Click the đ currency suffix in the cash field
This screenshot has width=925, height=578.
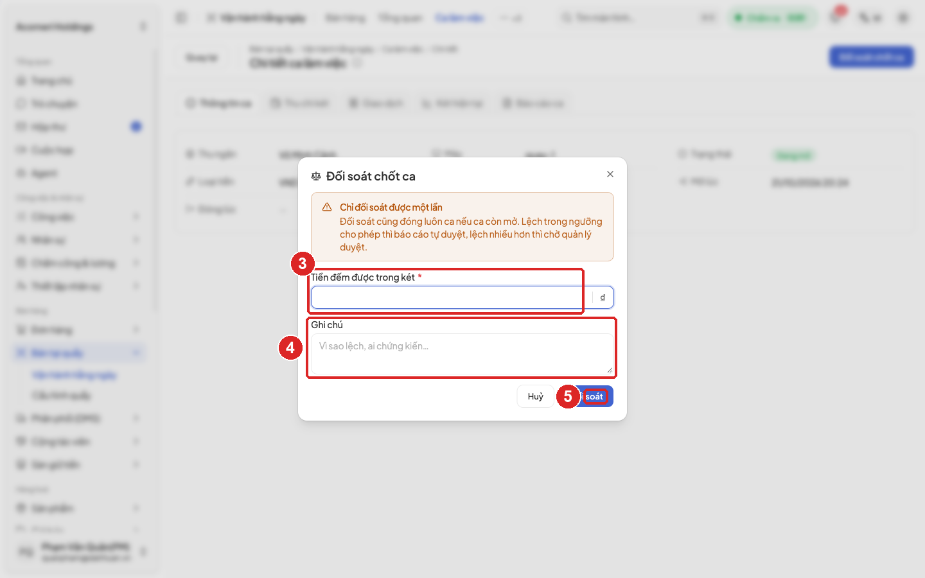[x=603, y=297]
